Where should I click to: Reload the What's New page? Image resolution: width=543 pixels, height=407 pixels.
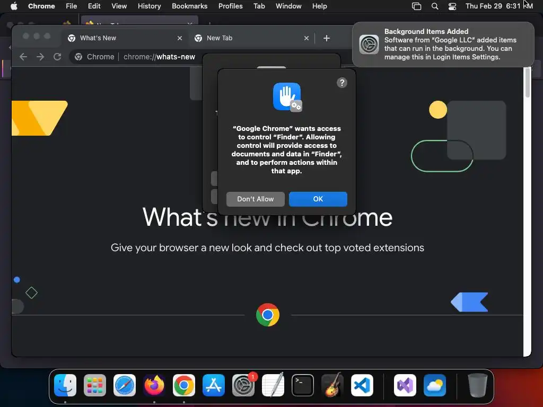pyautogui.click(x=57, y=57)
